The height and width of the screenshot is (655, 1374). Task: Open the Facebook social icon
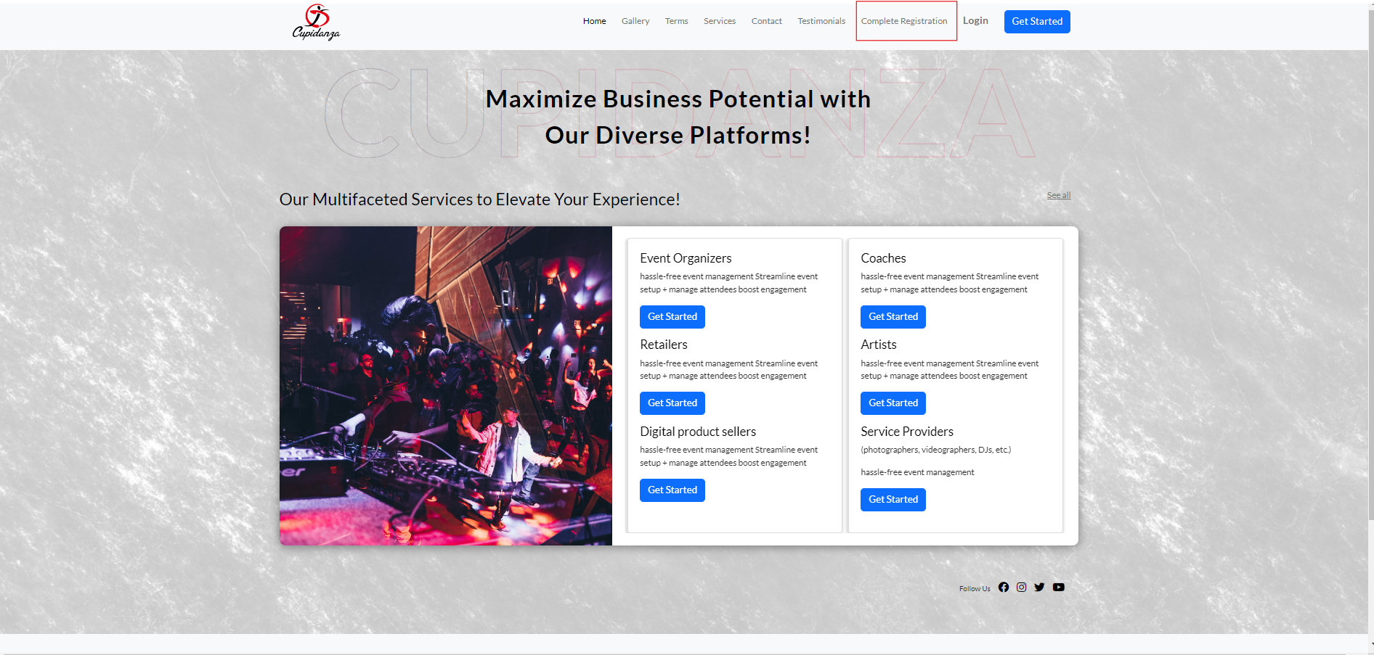pos(1003,588)
